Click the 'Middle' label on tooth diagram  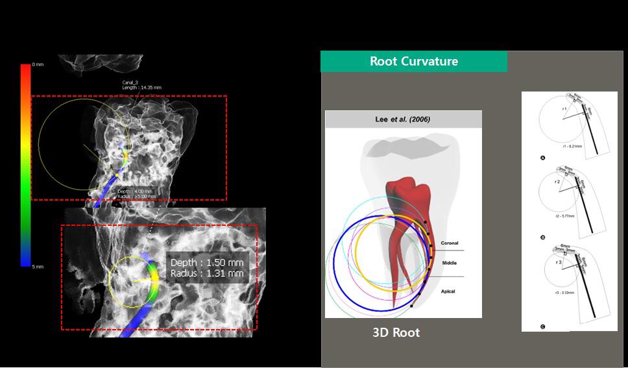(450, 263)
